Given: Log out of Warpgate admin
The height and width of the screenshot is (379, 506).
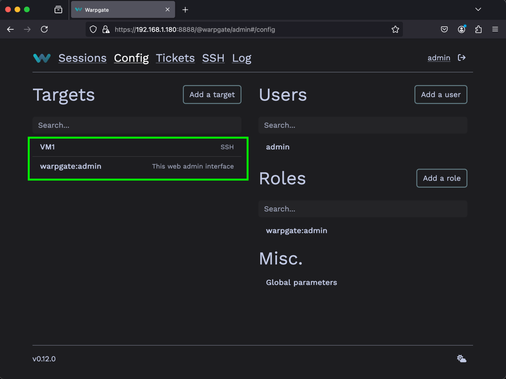Looking at the screenshot, I should [x=462, y=58].
